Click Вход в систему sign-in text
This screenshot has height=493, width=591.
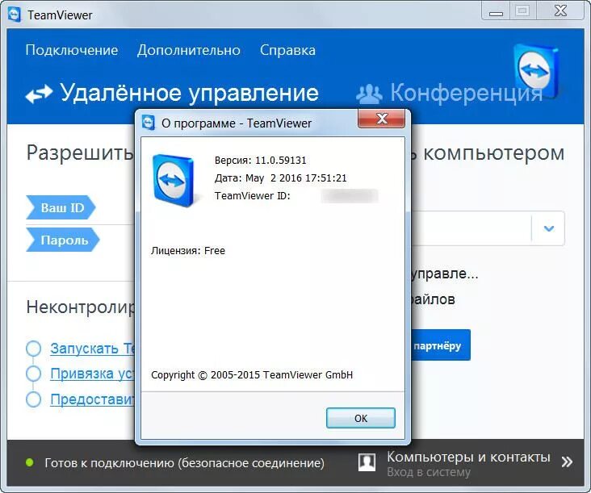click(429, 472)
